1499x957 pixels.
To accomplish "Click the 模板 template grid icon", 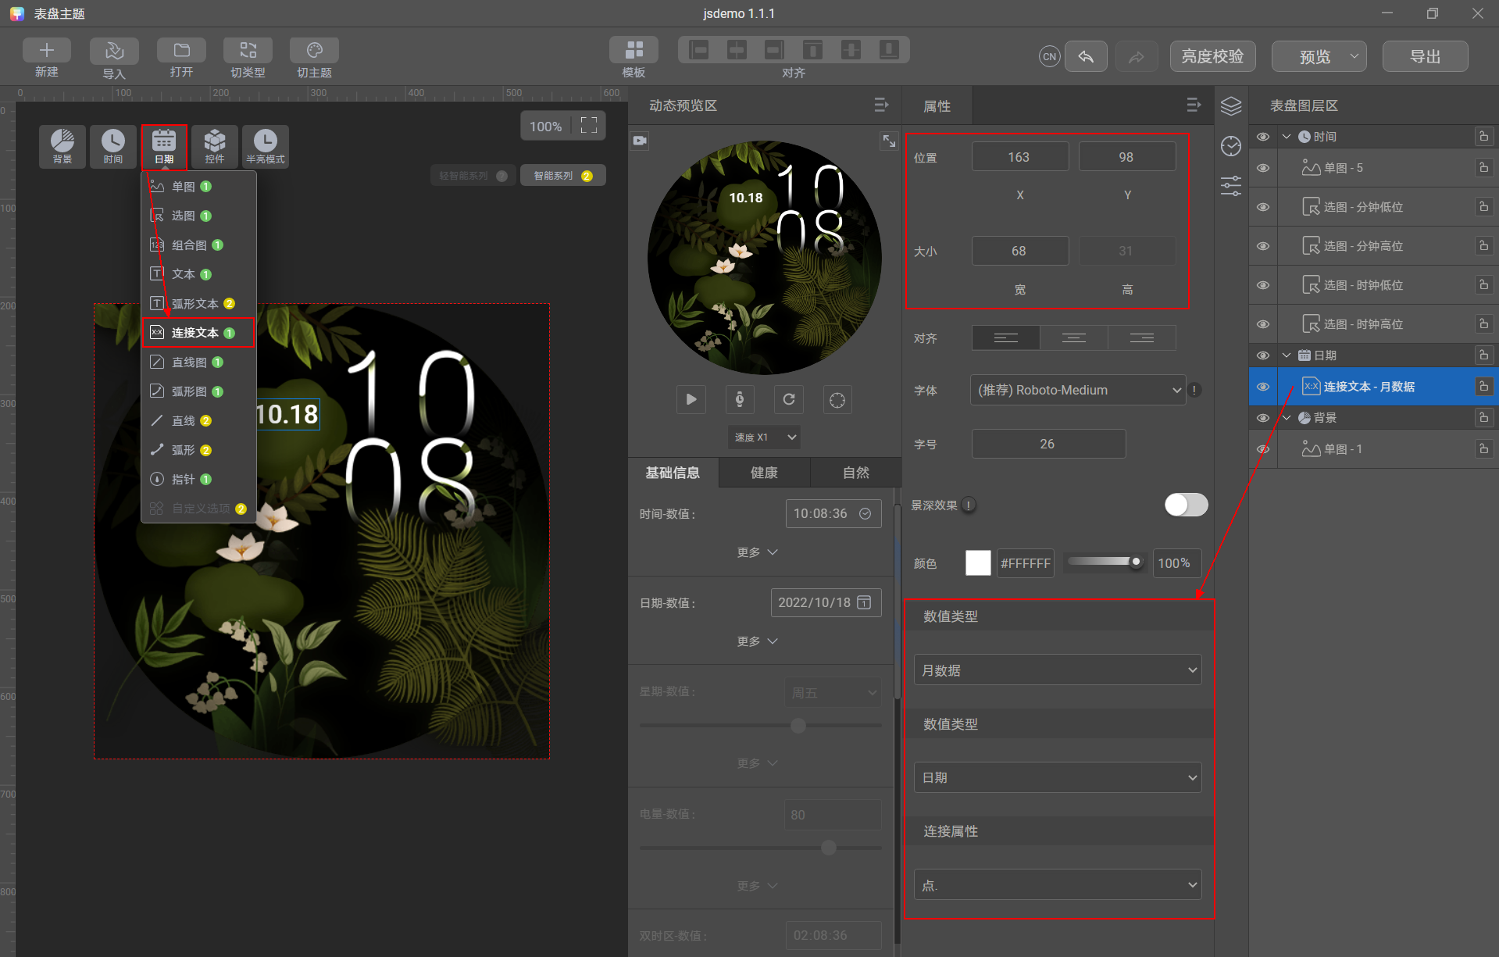I will (x=634, y=50).
